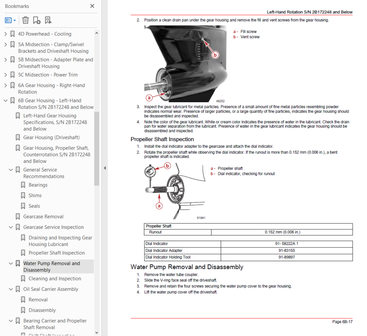Click the 'Water Pump Removal and Disassembly' document heading
This screenshot has width=367, height=336.
[187, 267]
